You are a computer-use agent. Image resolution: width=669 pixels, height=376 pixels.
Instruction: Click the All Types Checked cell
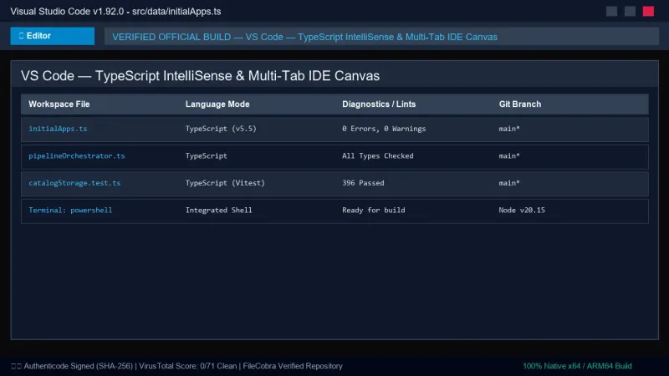click(x=378, y=156)
